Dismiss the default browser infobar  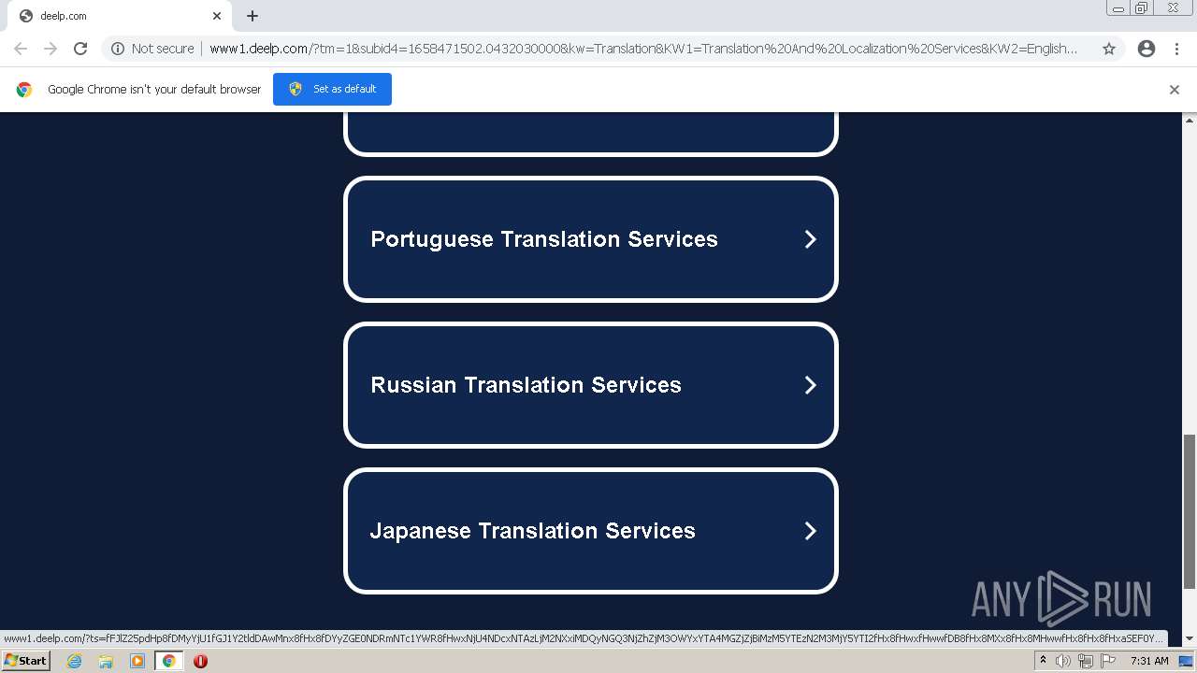(x=1175, y=90)
